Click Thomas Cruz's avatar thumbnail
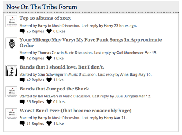Image resolution: width=182 pixels, height=135 pixels. [11, 43]
